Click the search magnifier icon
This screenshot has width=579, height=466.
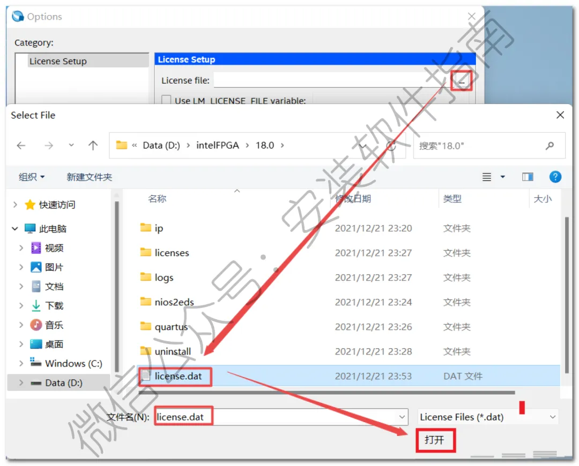tap(550, 146)
